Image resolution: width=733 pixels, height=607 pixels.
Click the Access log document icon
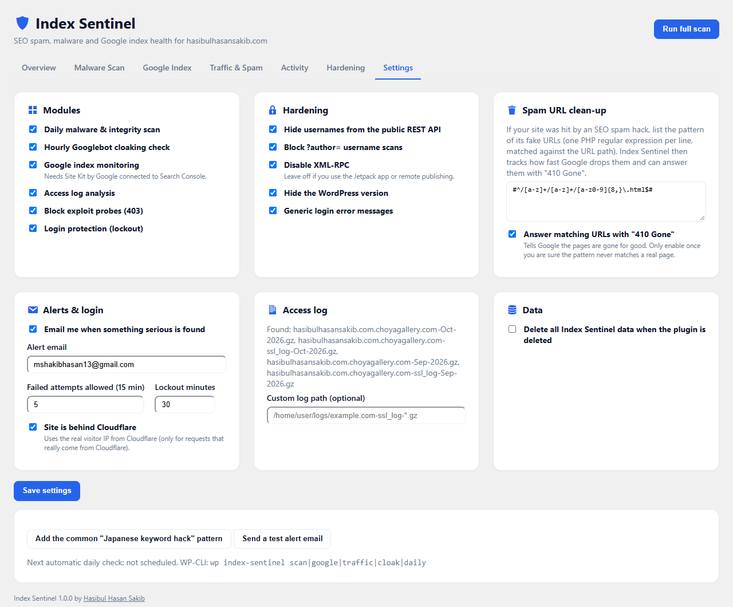(x=273, y=310)
